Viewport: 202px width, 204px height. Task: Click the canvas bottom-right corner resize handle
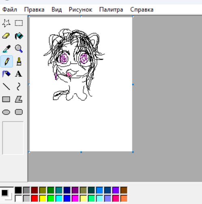tap(133, 152)
